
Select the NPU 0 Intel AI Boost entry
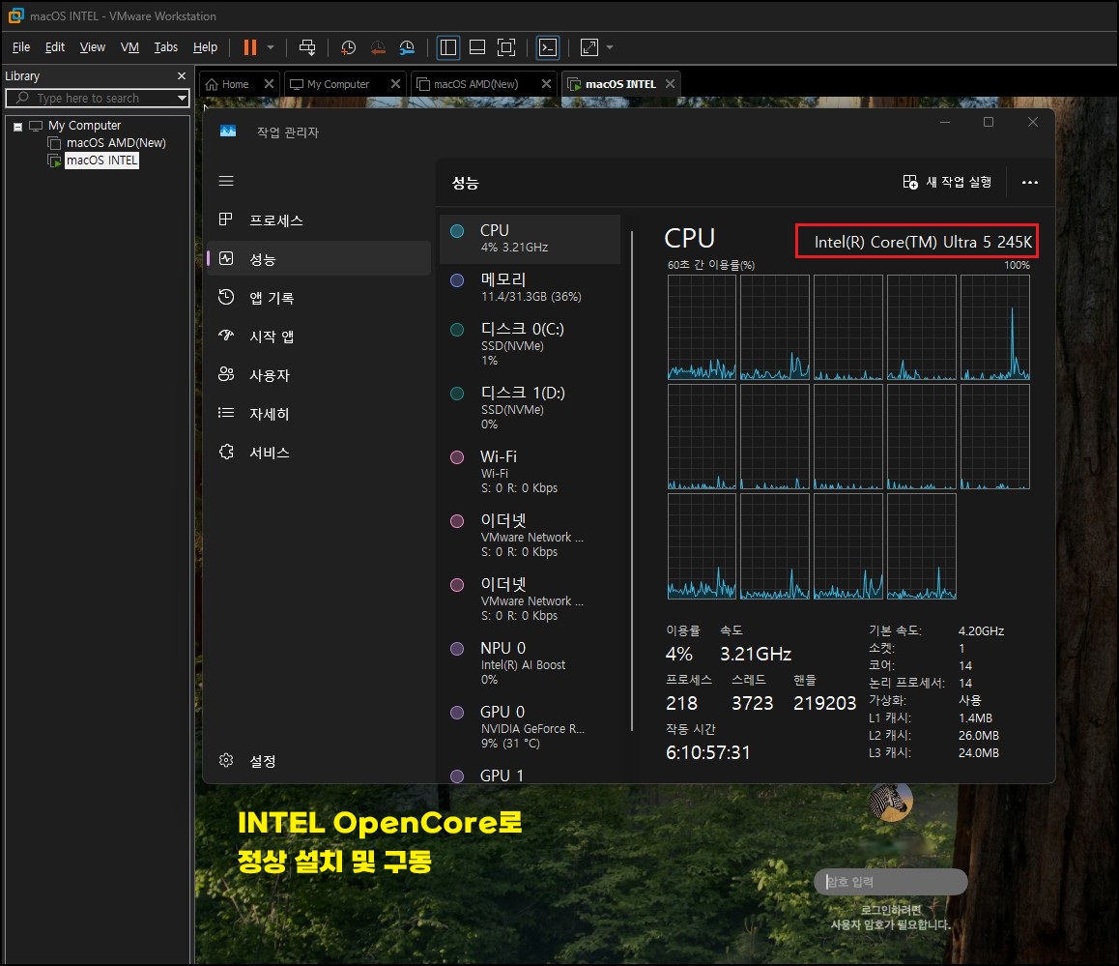(530, 663)
